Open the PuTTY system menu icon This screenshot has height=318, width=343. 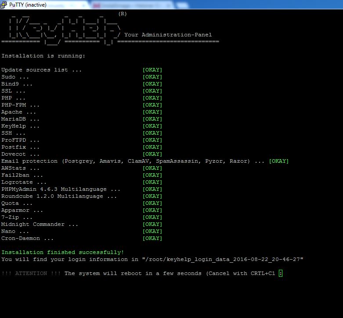4,4
